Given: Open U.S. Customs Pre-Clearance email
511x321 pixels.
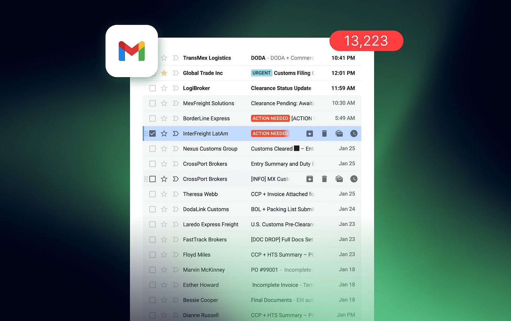Looking at the screenshot, I should [282, 224].
